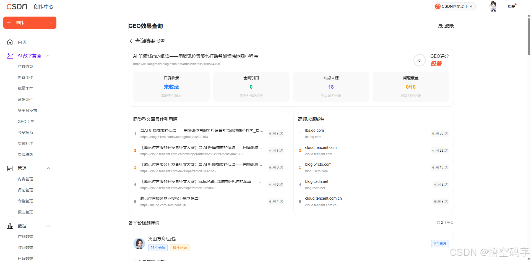Click the AI 数字营销 chart icon

click(x=10, y=56)
